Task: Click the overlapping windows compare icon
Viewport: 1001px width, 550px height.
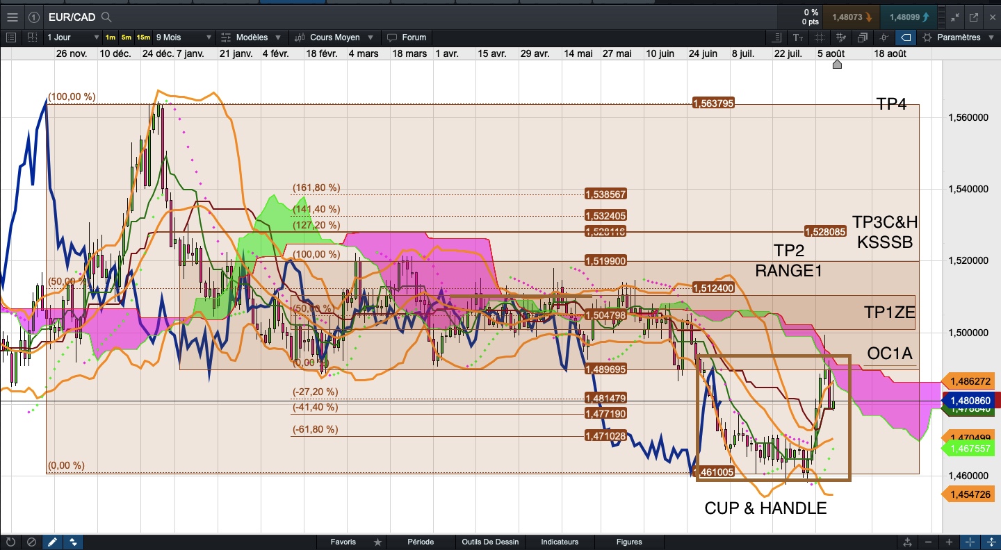Action: point(863,37)
